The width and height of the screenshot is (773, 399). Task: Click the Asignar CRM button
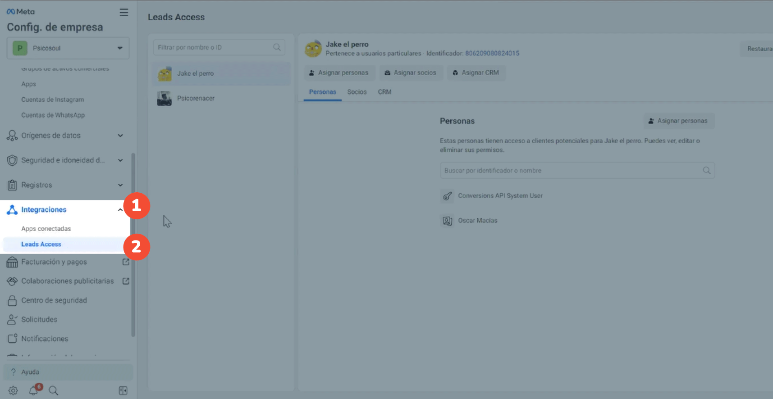point(476,73)
